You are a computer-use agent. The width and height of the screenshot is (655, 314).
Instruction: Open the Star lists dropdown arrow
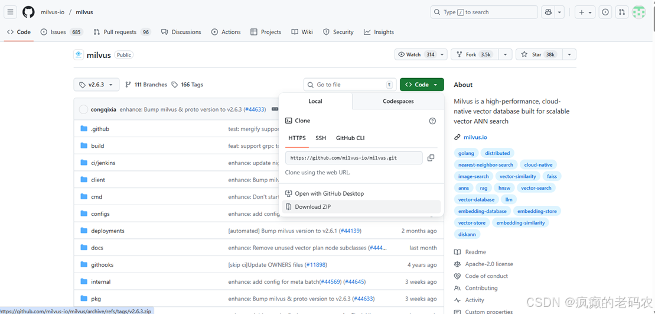(569, 55)
